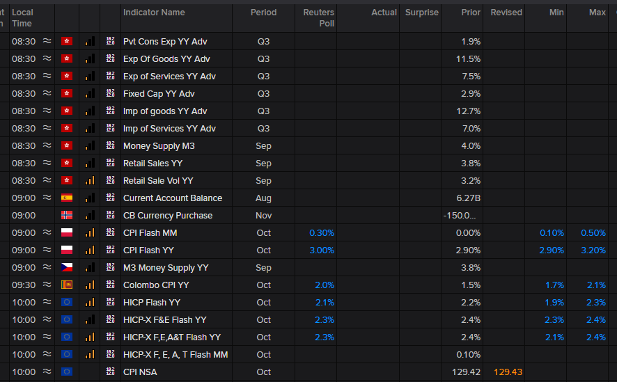Image resolution: width=617 pixels, height=382 pixels.
Task: Click the 0.50% Max value for CPI Flash MM
Action: [593, 233]
